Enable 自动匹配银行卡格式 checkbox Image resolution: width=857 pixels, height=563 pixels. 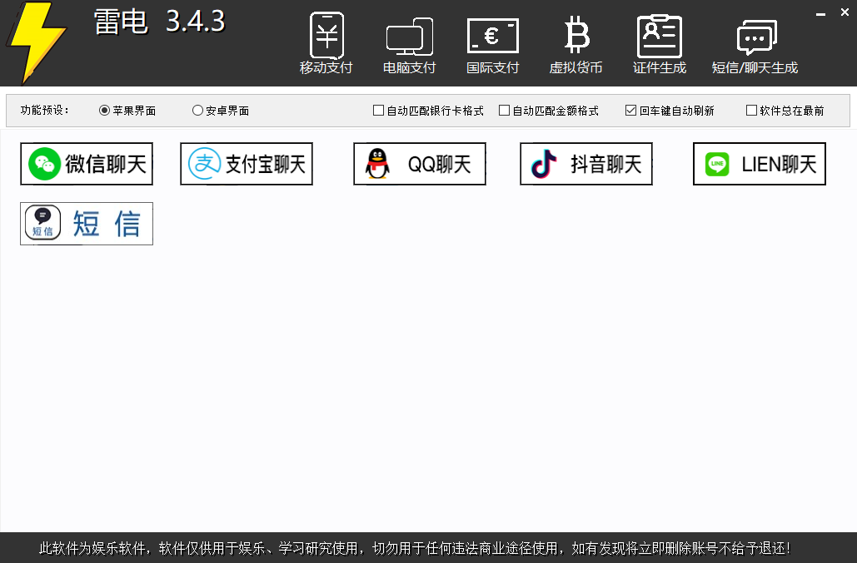pyautogui.click(x=379, y=111)
